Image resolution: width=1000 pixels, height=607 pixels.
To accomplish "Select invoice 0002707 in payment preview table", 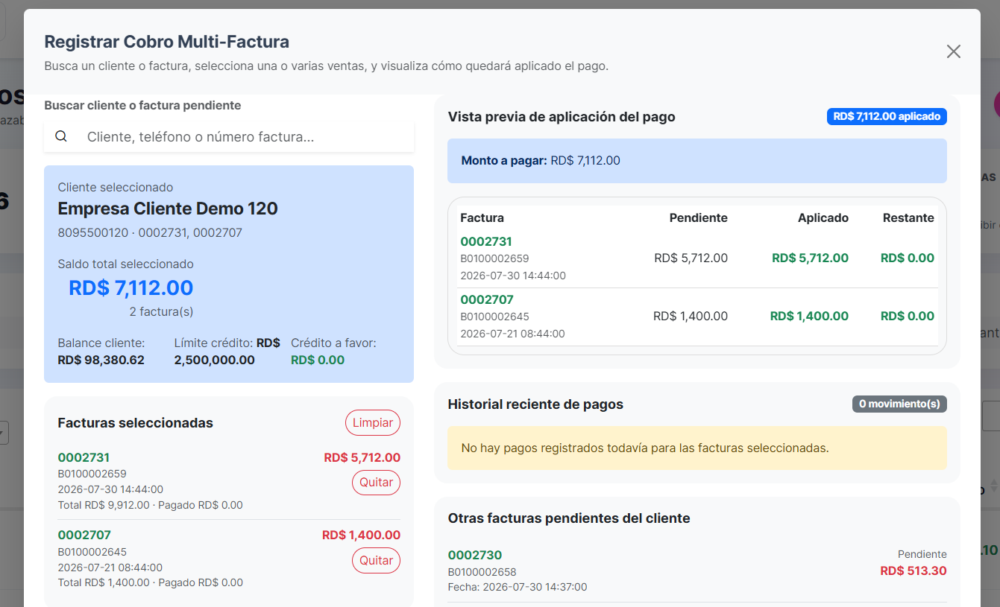I will (486, 299).
